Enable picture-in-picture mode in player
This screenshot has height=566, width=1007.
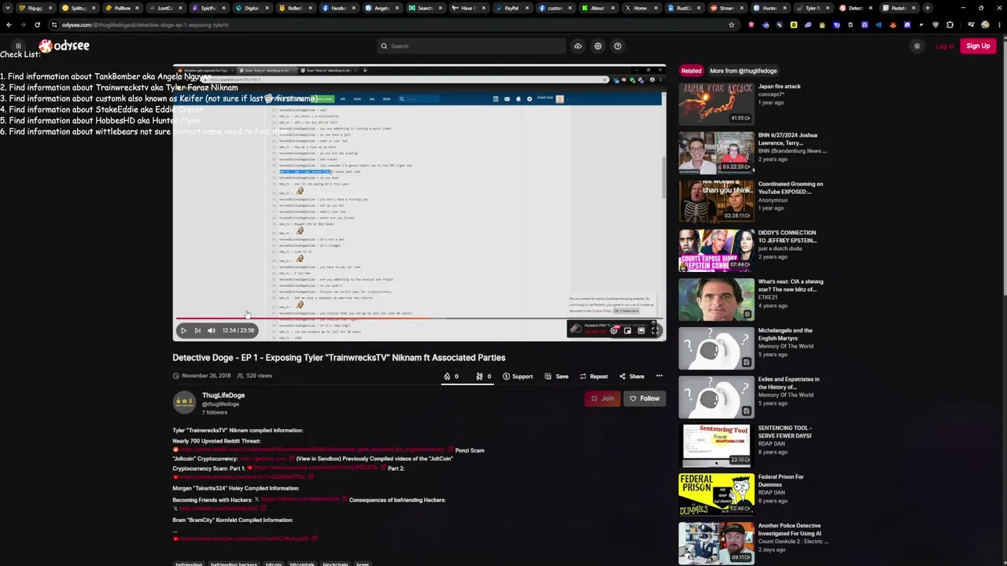pyautogui.click(x=627, y=330)
